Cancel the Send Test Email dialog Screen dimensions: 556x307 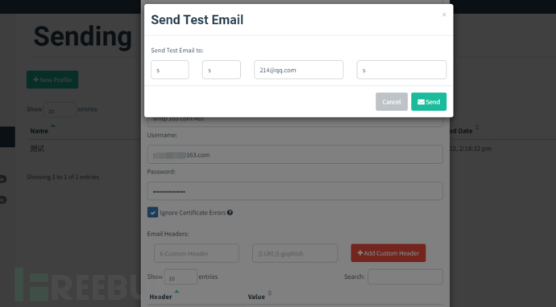click(x=392, y=101)
